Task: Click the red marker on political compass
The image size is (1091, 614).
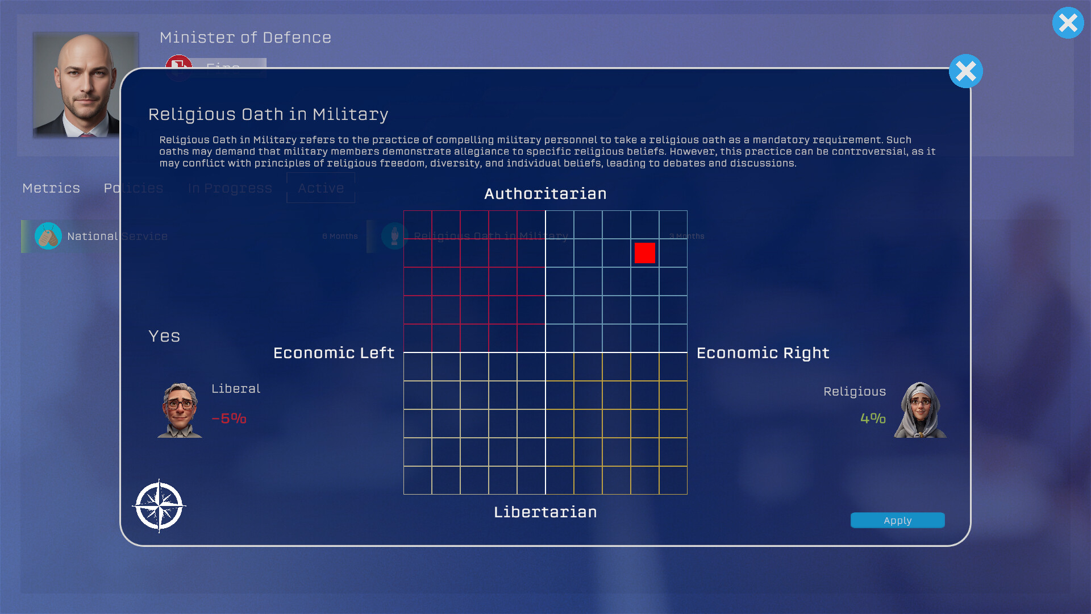Action: point(645,253)
